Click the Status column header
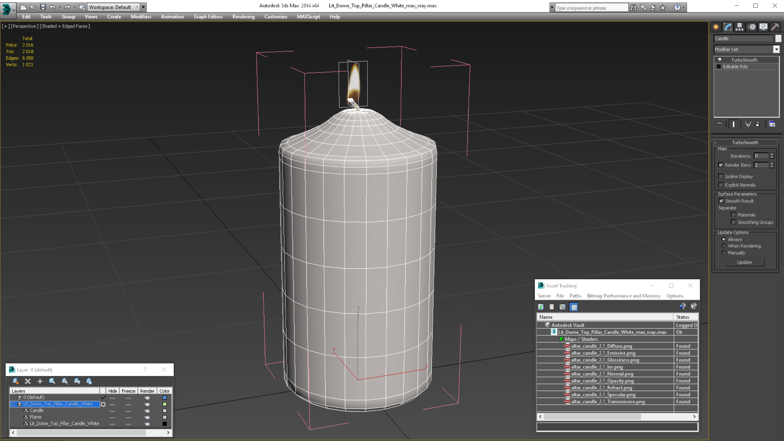Screen dimensions: 784x441 686,317
